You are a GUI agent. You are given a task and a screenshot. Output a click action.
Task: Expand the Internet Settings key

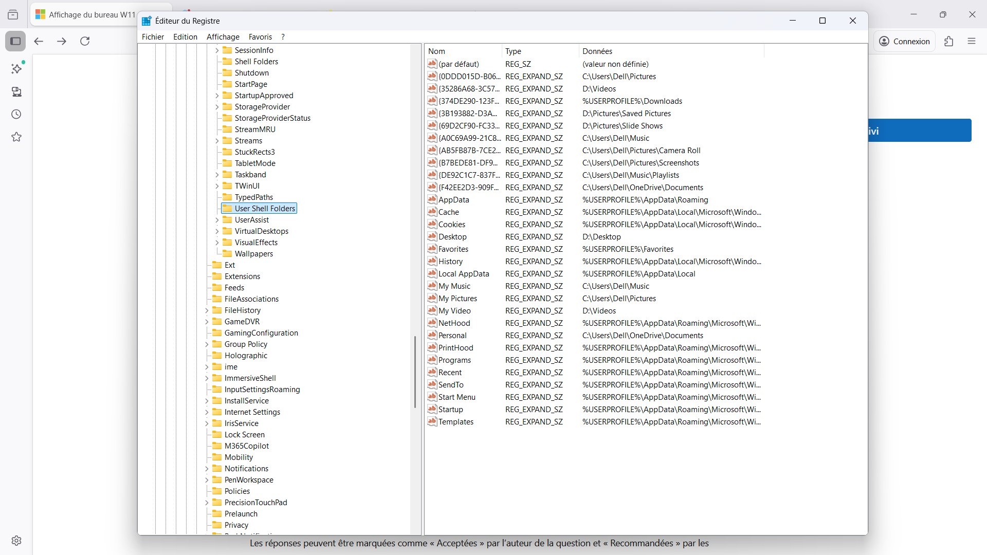pyautogui.click(x=207, y=412)
